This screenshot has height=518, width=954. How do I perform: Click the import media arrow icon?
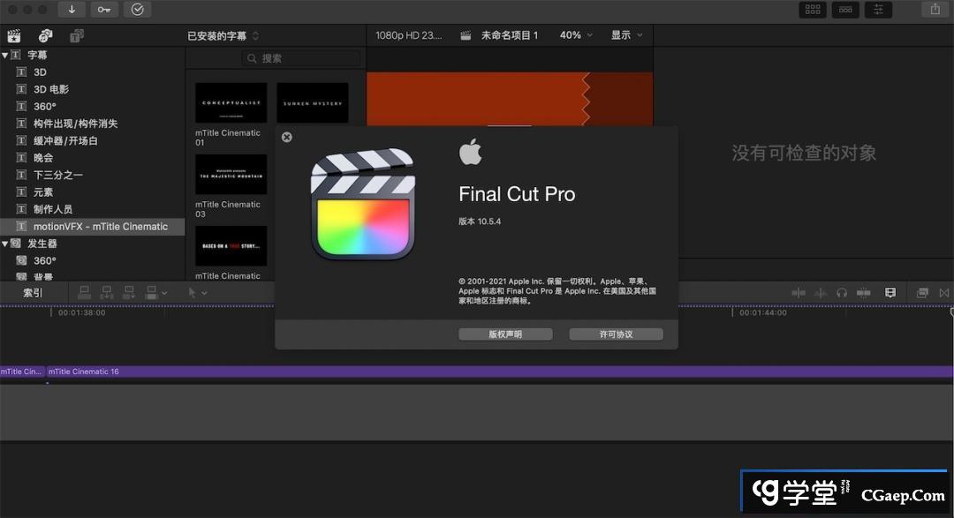(x=72, y=10)
